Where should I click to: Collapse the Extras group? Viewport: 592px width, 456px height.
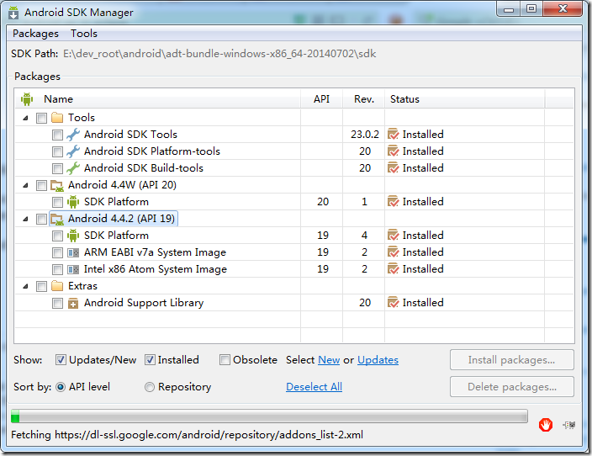(x=25, y=286)
